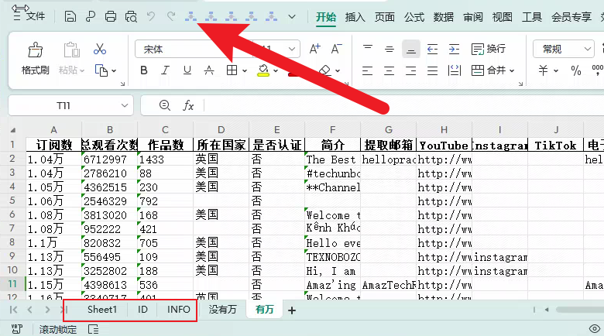Image resolution: width=604 pixels, height=336 pixels.
Task: Toggle Bold formatting
Action: [143, 70]
